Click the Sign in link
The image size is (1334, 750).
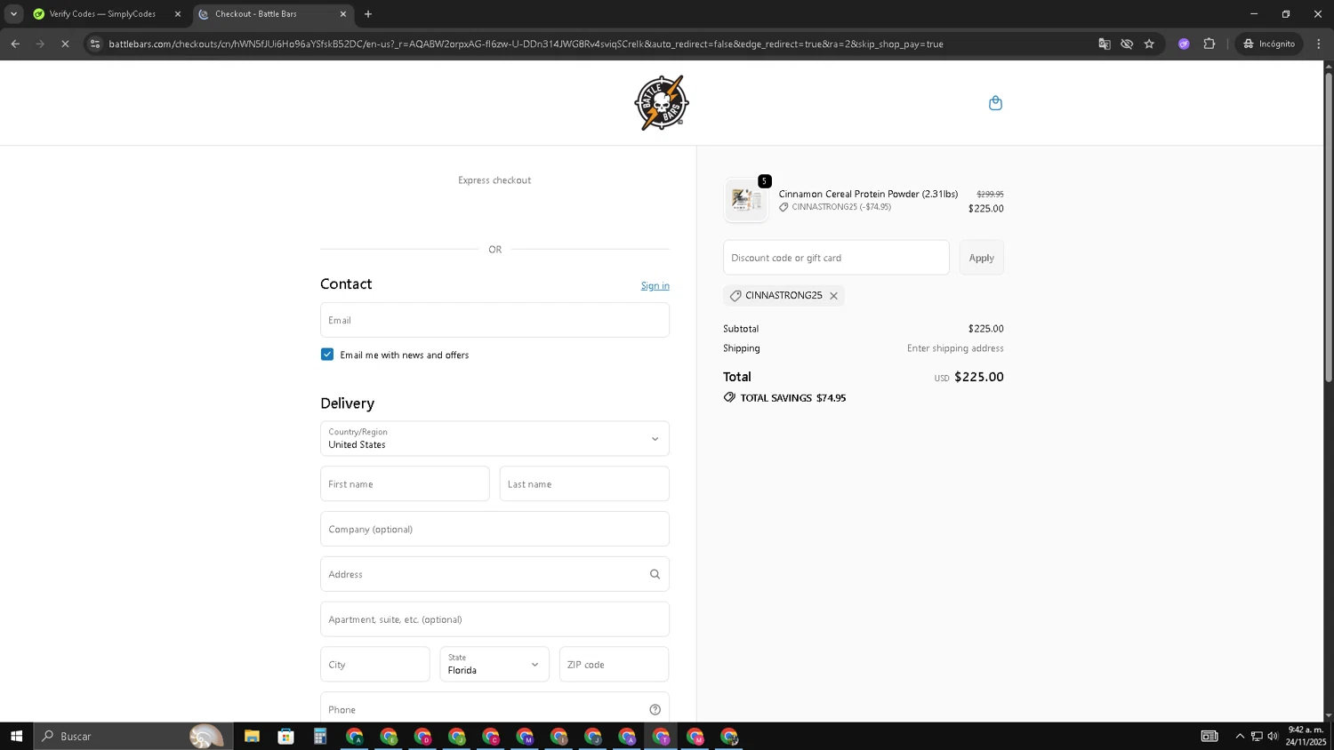[655, 286]
